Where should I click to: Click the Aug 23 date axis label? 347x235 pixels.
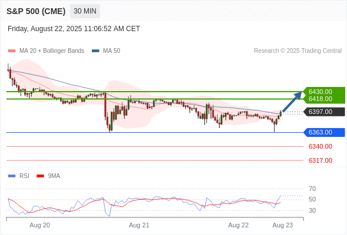(x=283, y=225)
